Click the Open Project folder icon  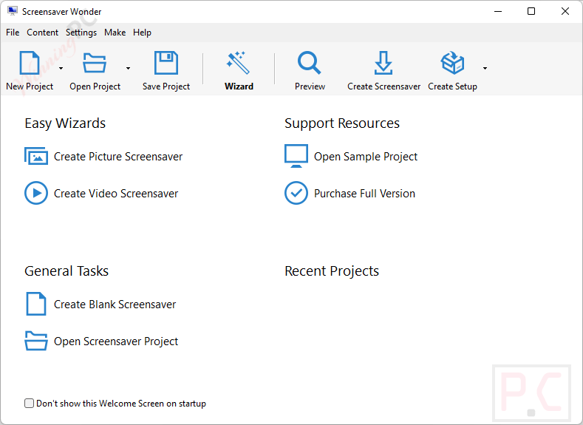[95, 63]
